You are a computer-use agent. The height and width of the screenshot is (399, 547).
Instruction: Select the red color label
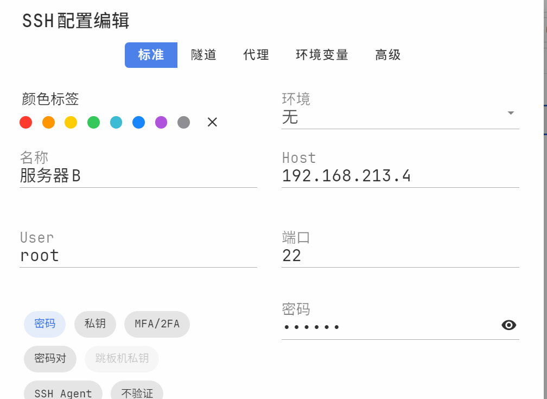tap(26, 122)
